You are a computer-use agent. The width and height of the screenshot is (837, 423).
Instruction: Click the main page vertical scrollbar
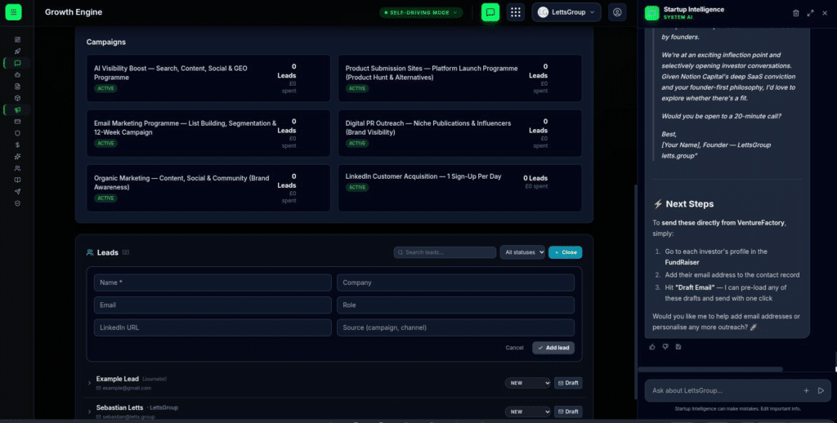[x=634, y=292]
